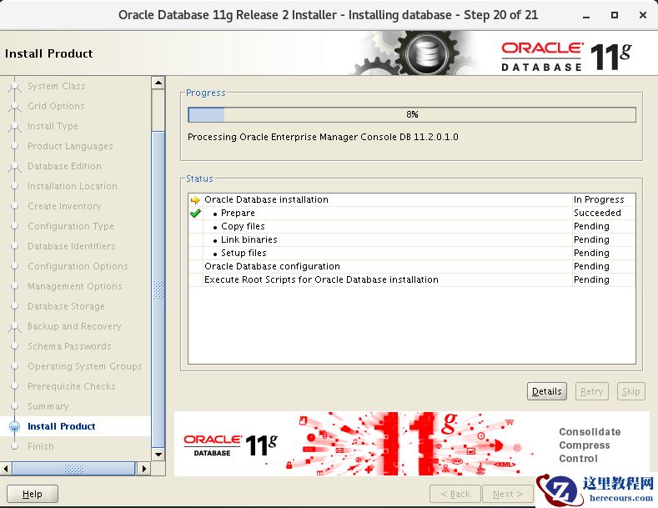This screenshot has width=658, height=508.
Task: Select the Database Identifiers step
Action: click(72, 246)
